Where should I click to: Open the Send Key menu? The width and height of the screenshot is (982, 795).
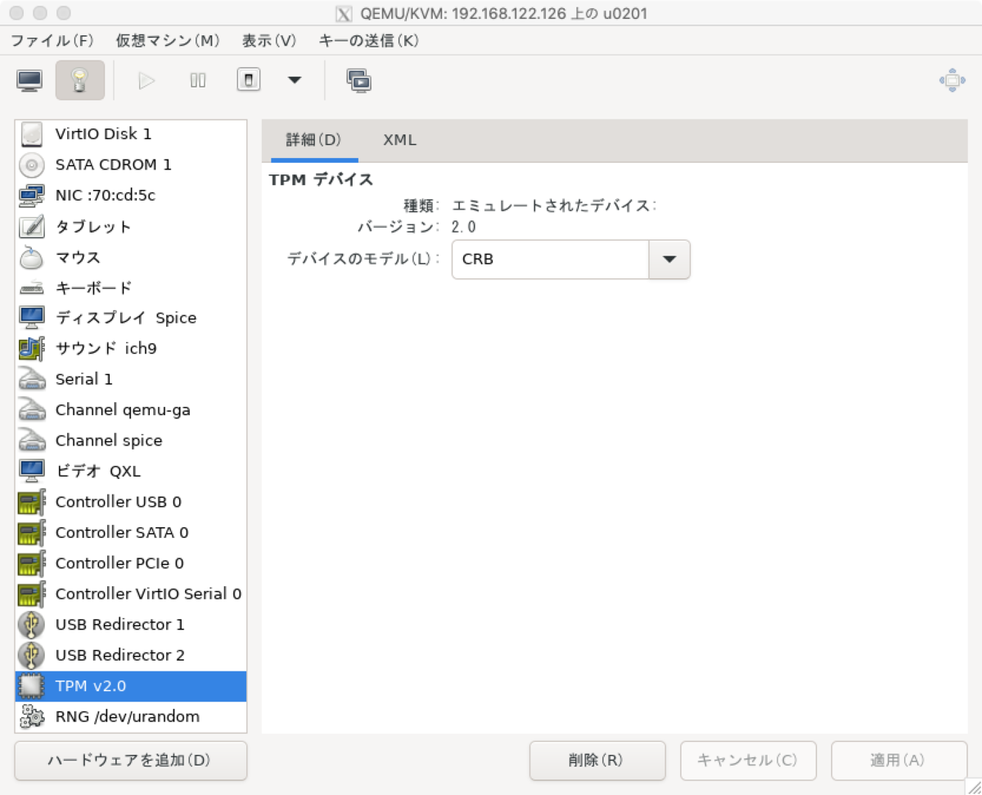(367, 40)
